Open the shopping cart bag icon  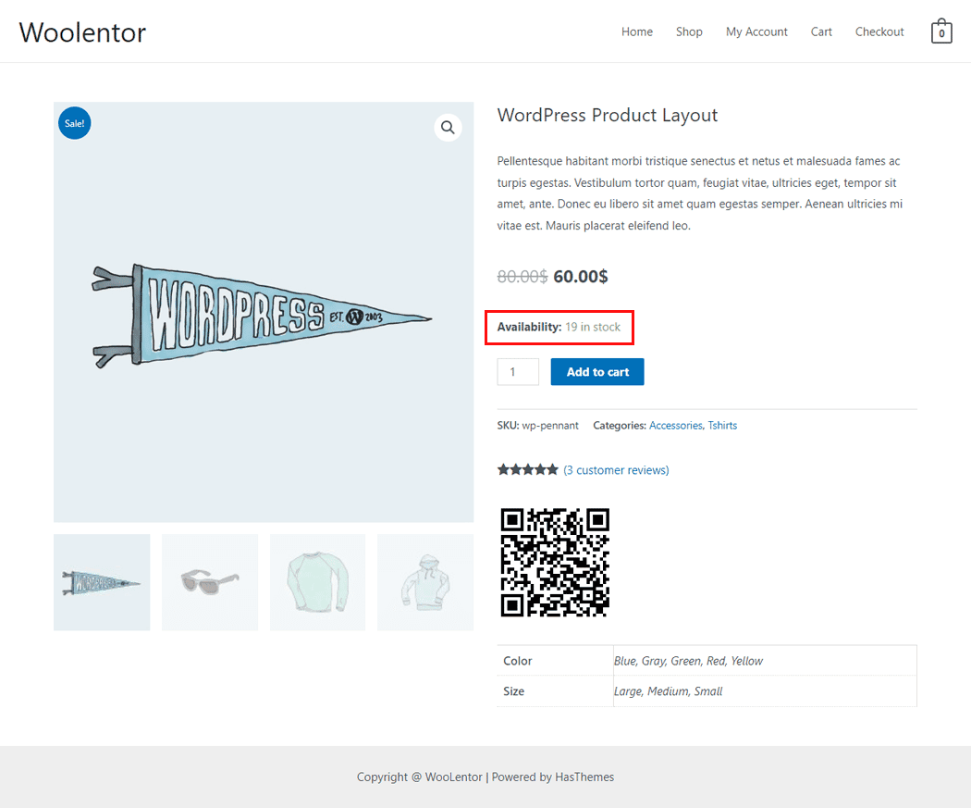941,31
